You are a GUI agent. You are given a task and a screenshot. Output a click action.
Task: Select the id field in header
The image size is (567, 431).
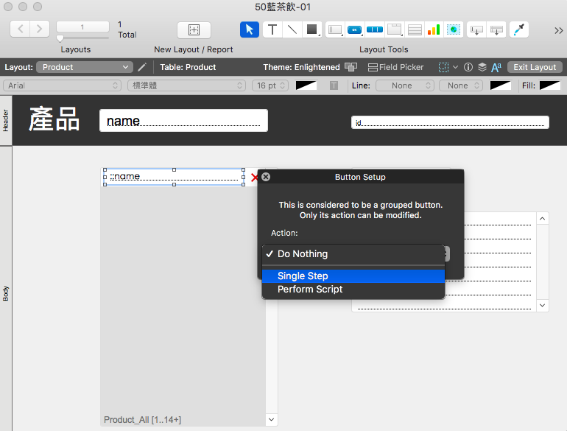(450, 122)
